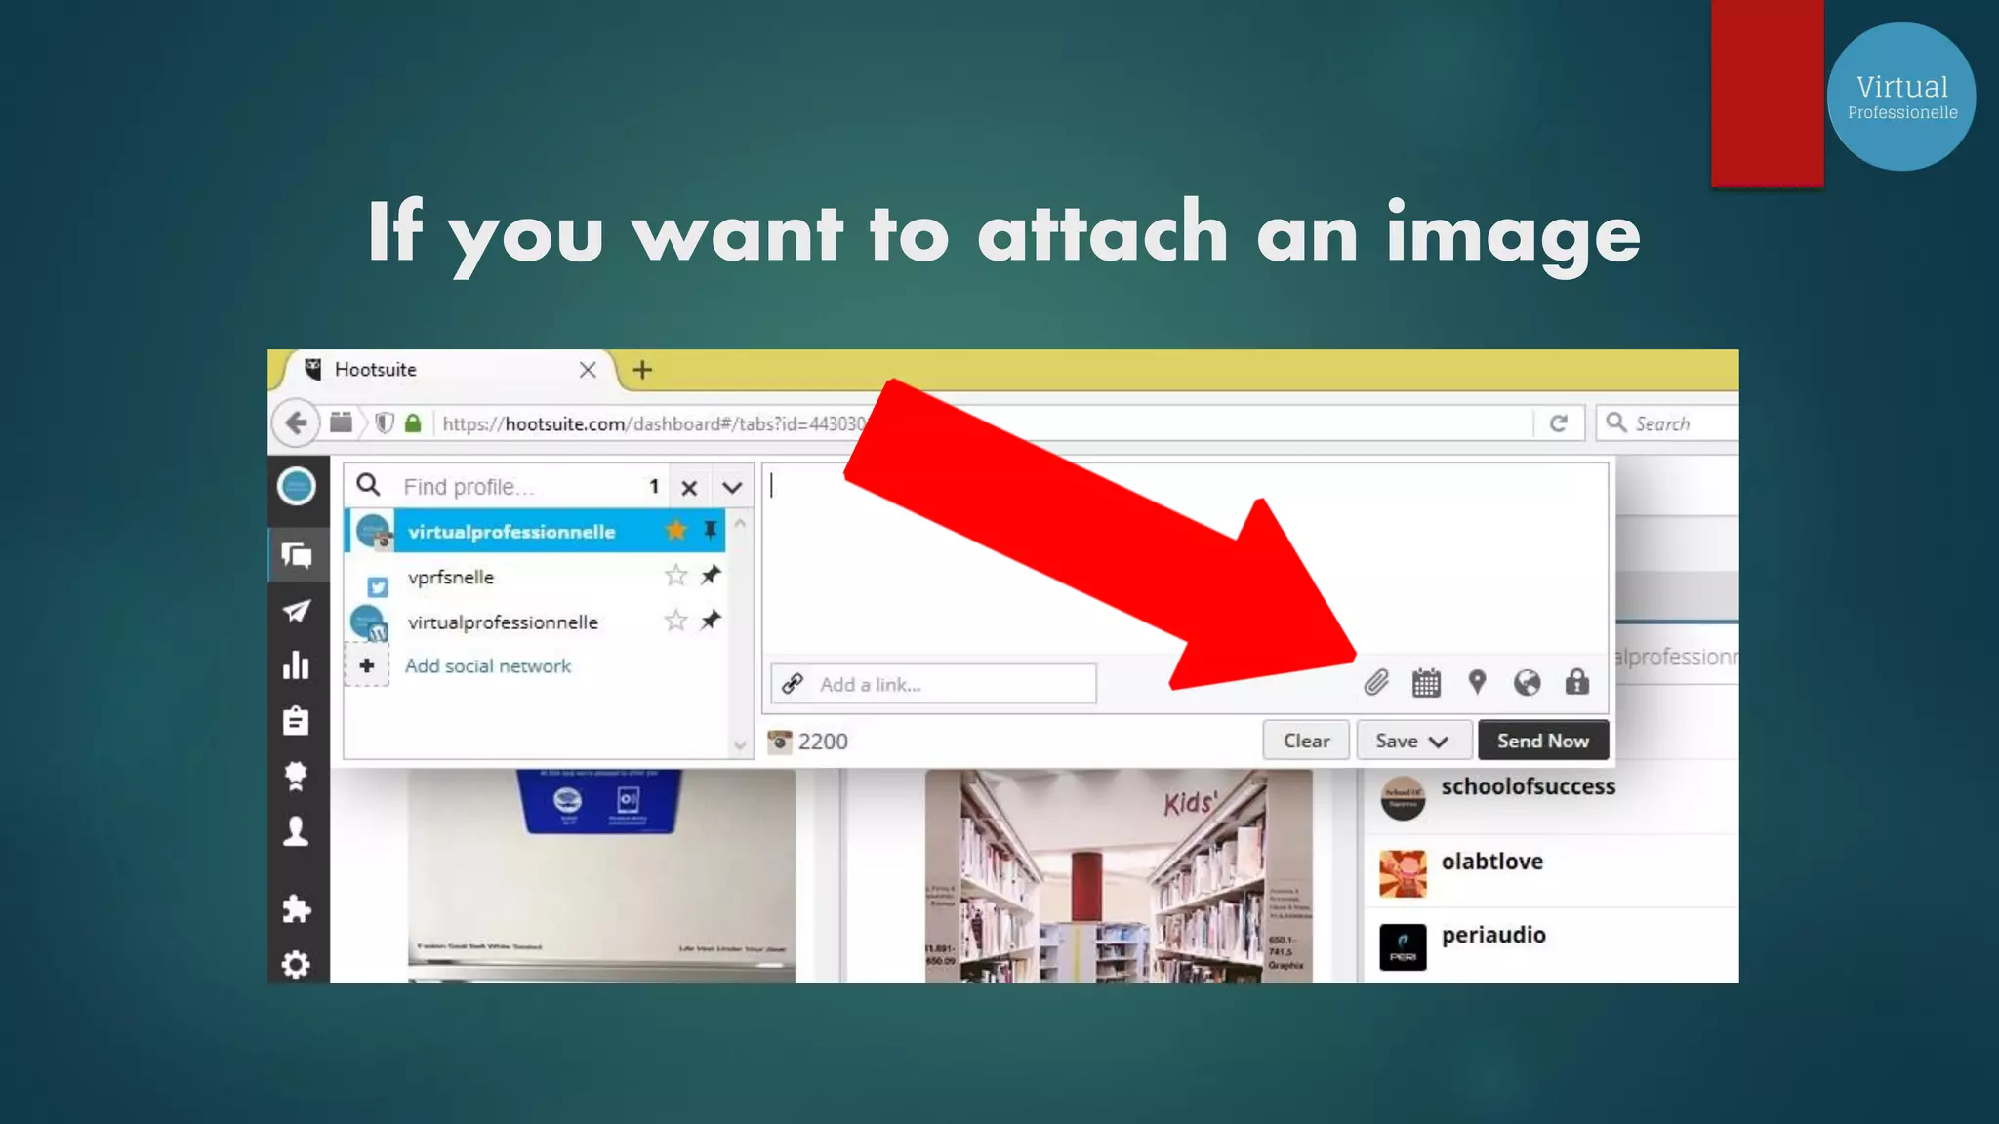
Task: Click the link icon beside Add a link
Action: coord(793,684)
